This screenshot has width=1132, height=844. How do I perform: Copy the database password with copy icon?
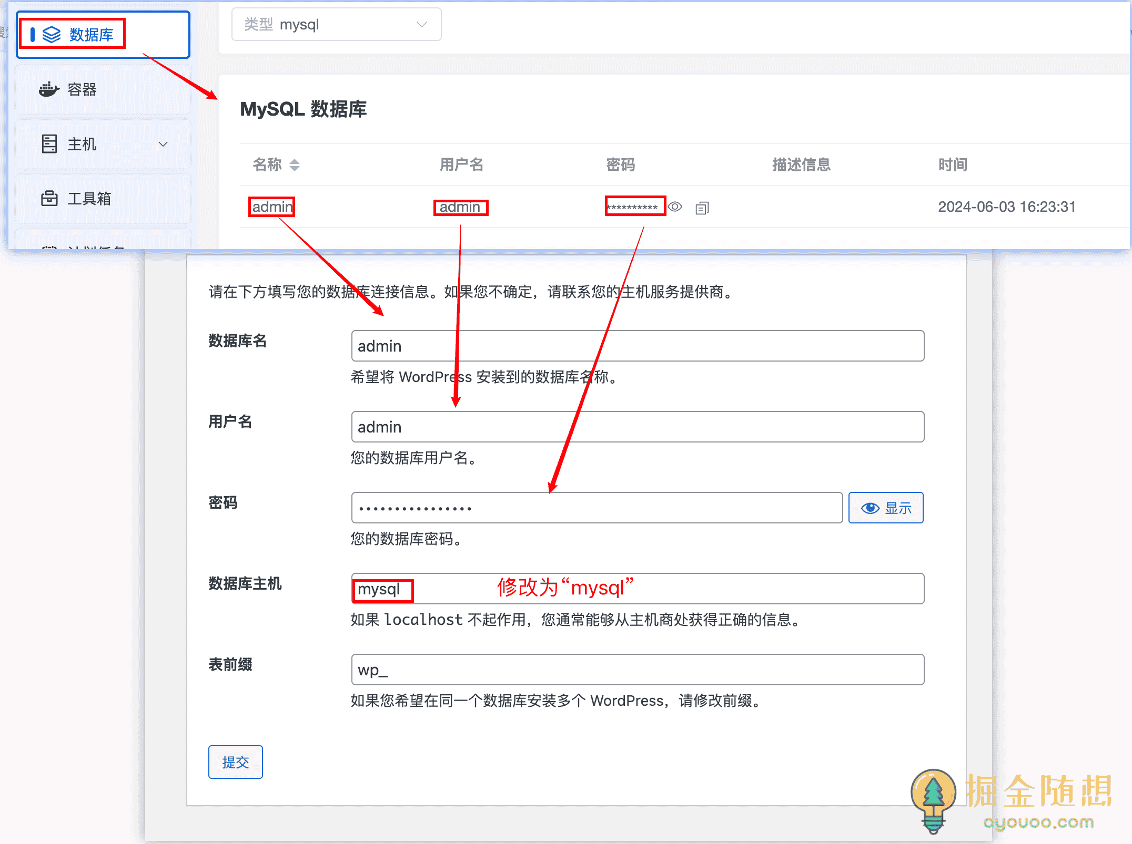702,208
